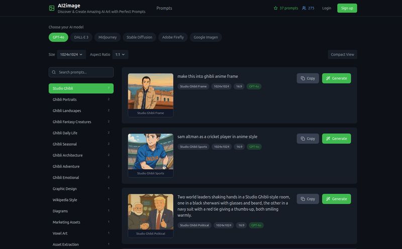
Task: Click the star icon beside 37 prompts
Action: pos(275,8)
